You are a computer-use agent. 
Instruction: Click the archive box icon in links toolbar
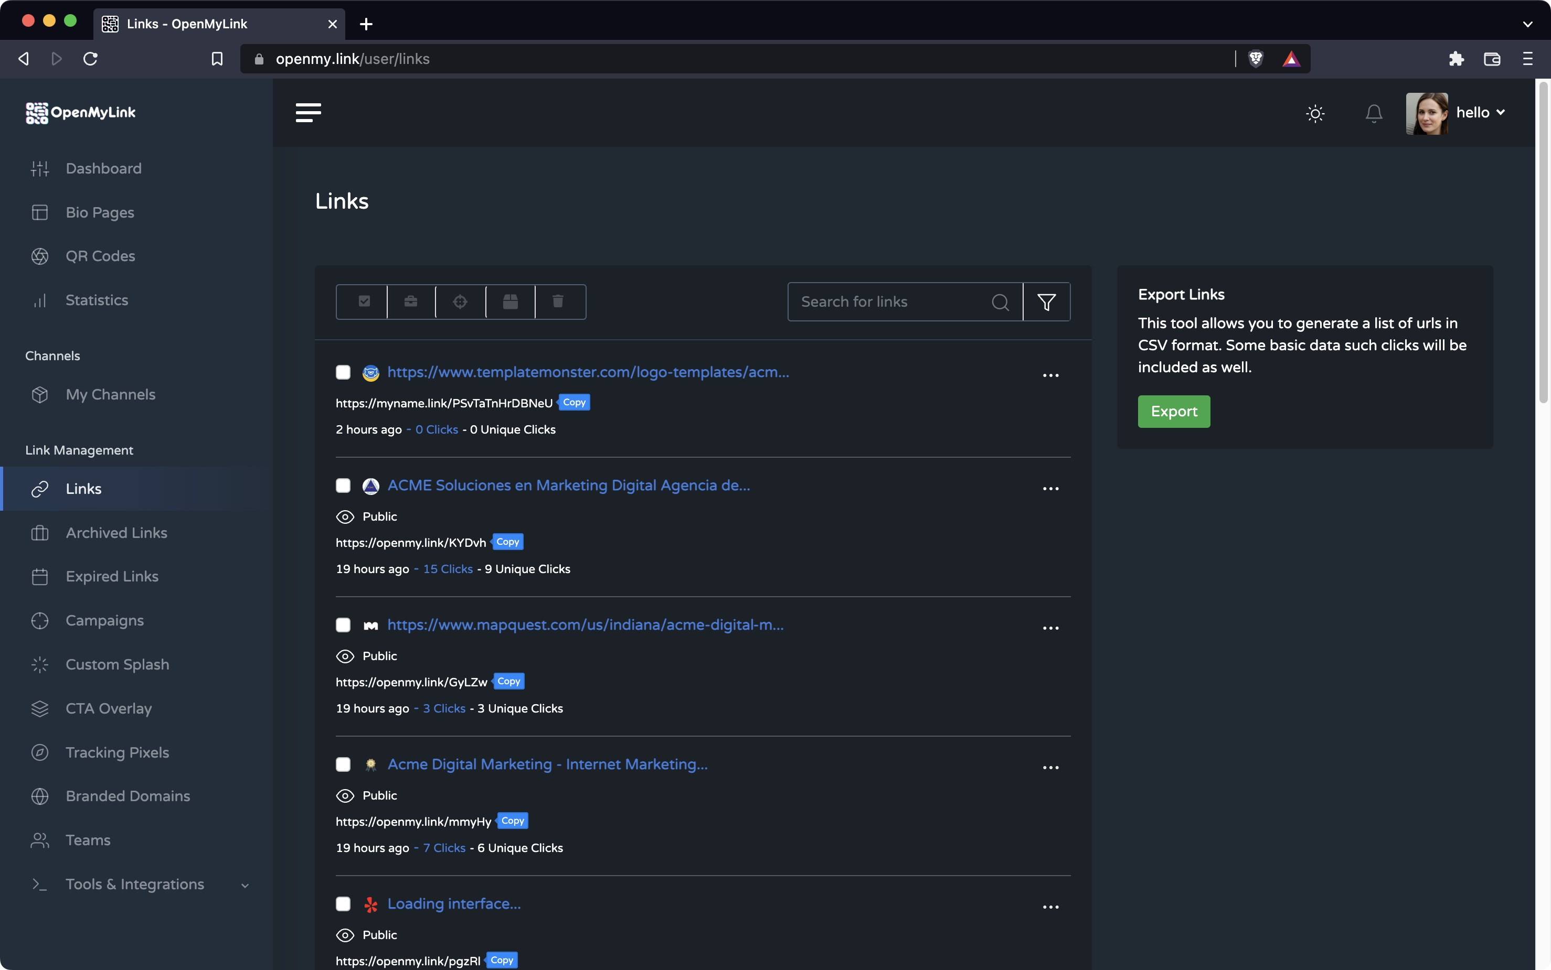tap(511, 301)
